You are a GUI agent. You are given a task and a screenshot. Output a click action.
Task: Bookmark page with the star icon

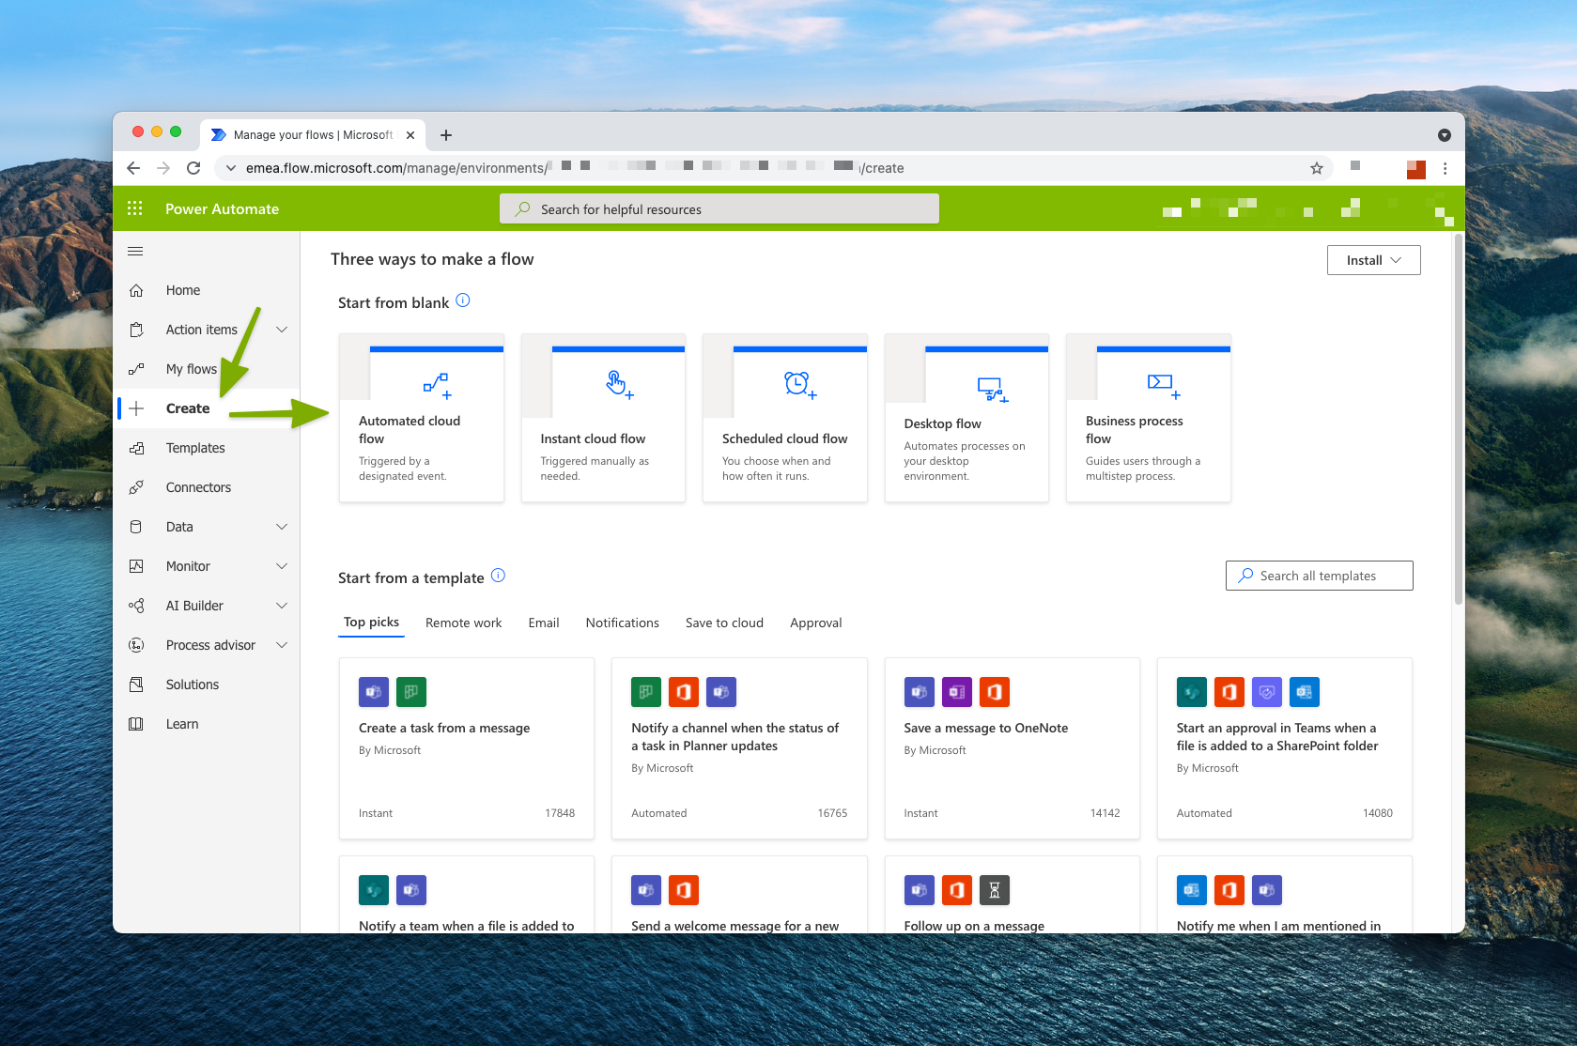point(1317,168)
